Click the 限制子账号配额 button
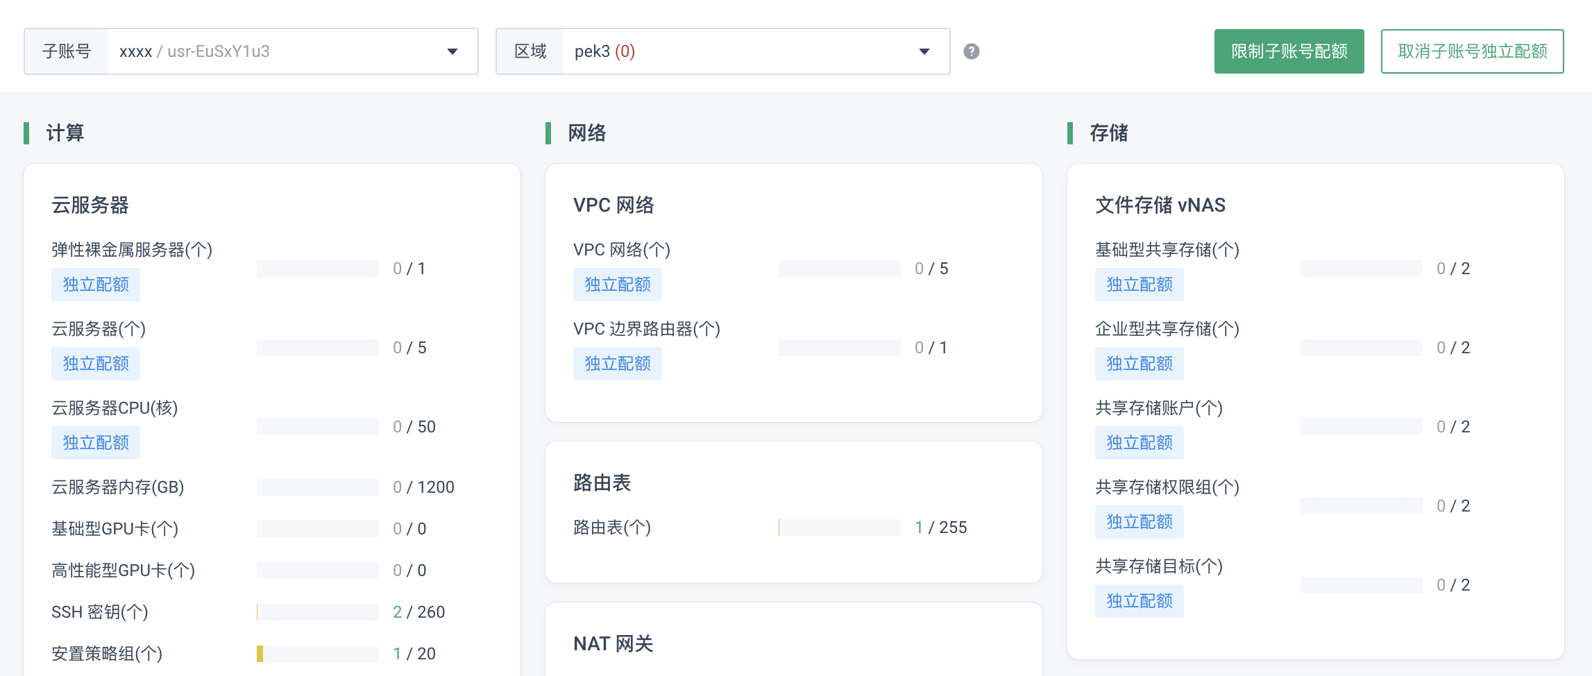 point(1289,51)
